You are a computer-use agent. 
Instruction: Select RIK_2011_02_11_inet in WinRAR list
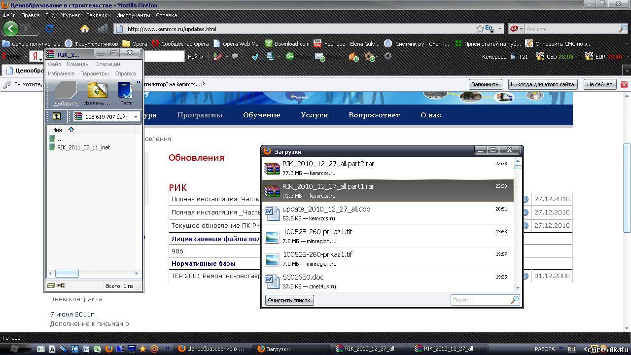point(83,147)
